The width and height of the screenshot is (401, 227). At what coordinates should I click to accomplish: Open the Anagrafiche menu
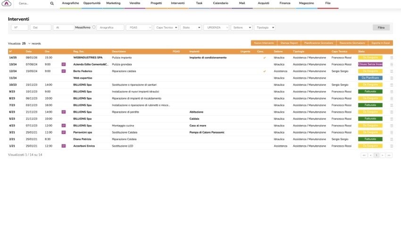[x=70, y=3]
